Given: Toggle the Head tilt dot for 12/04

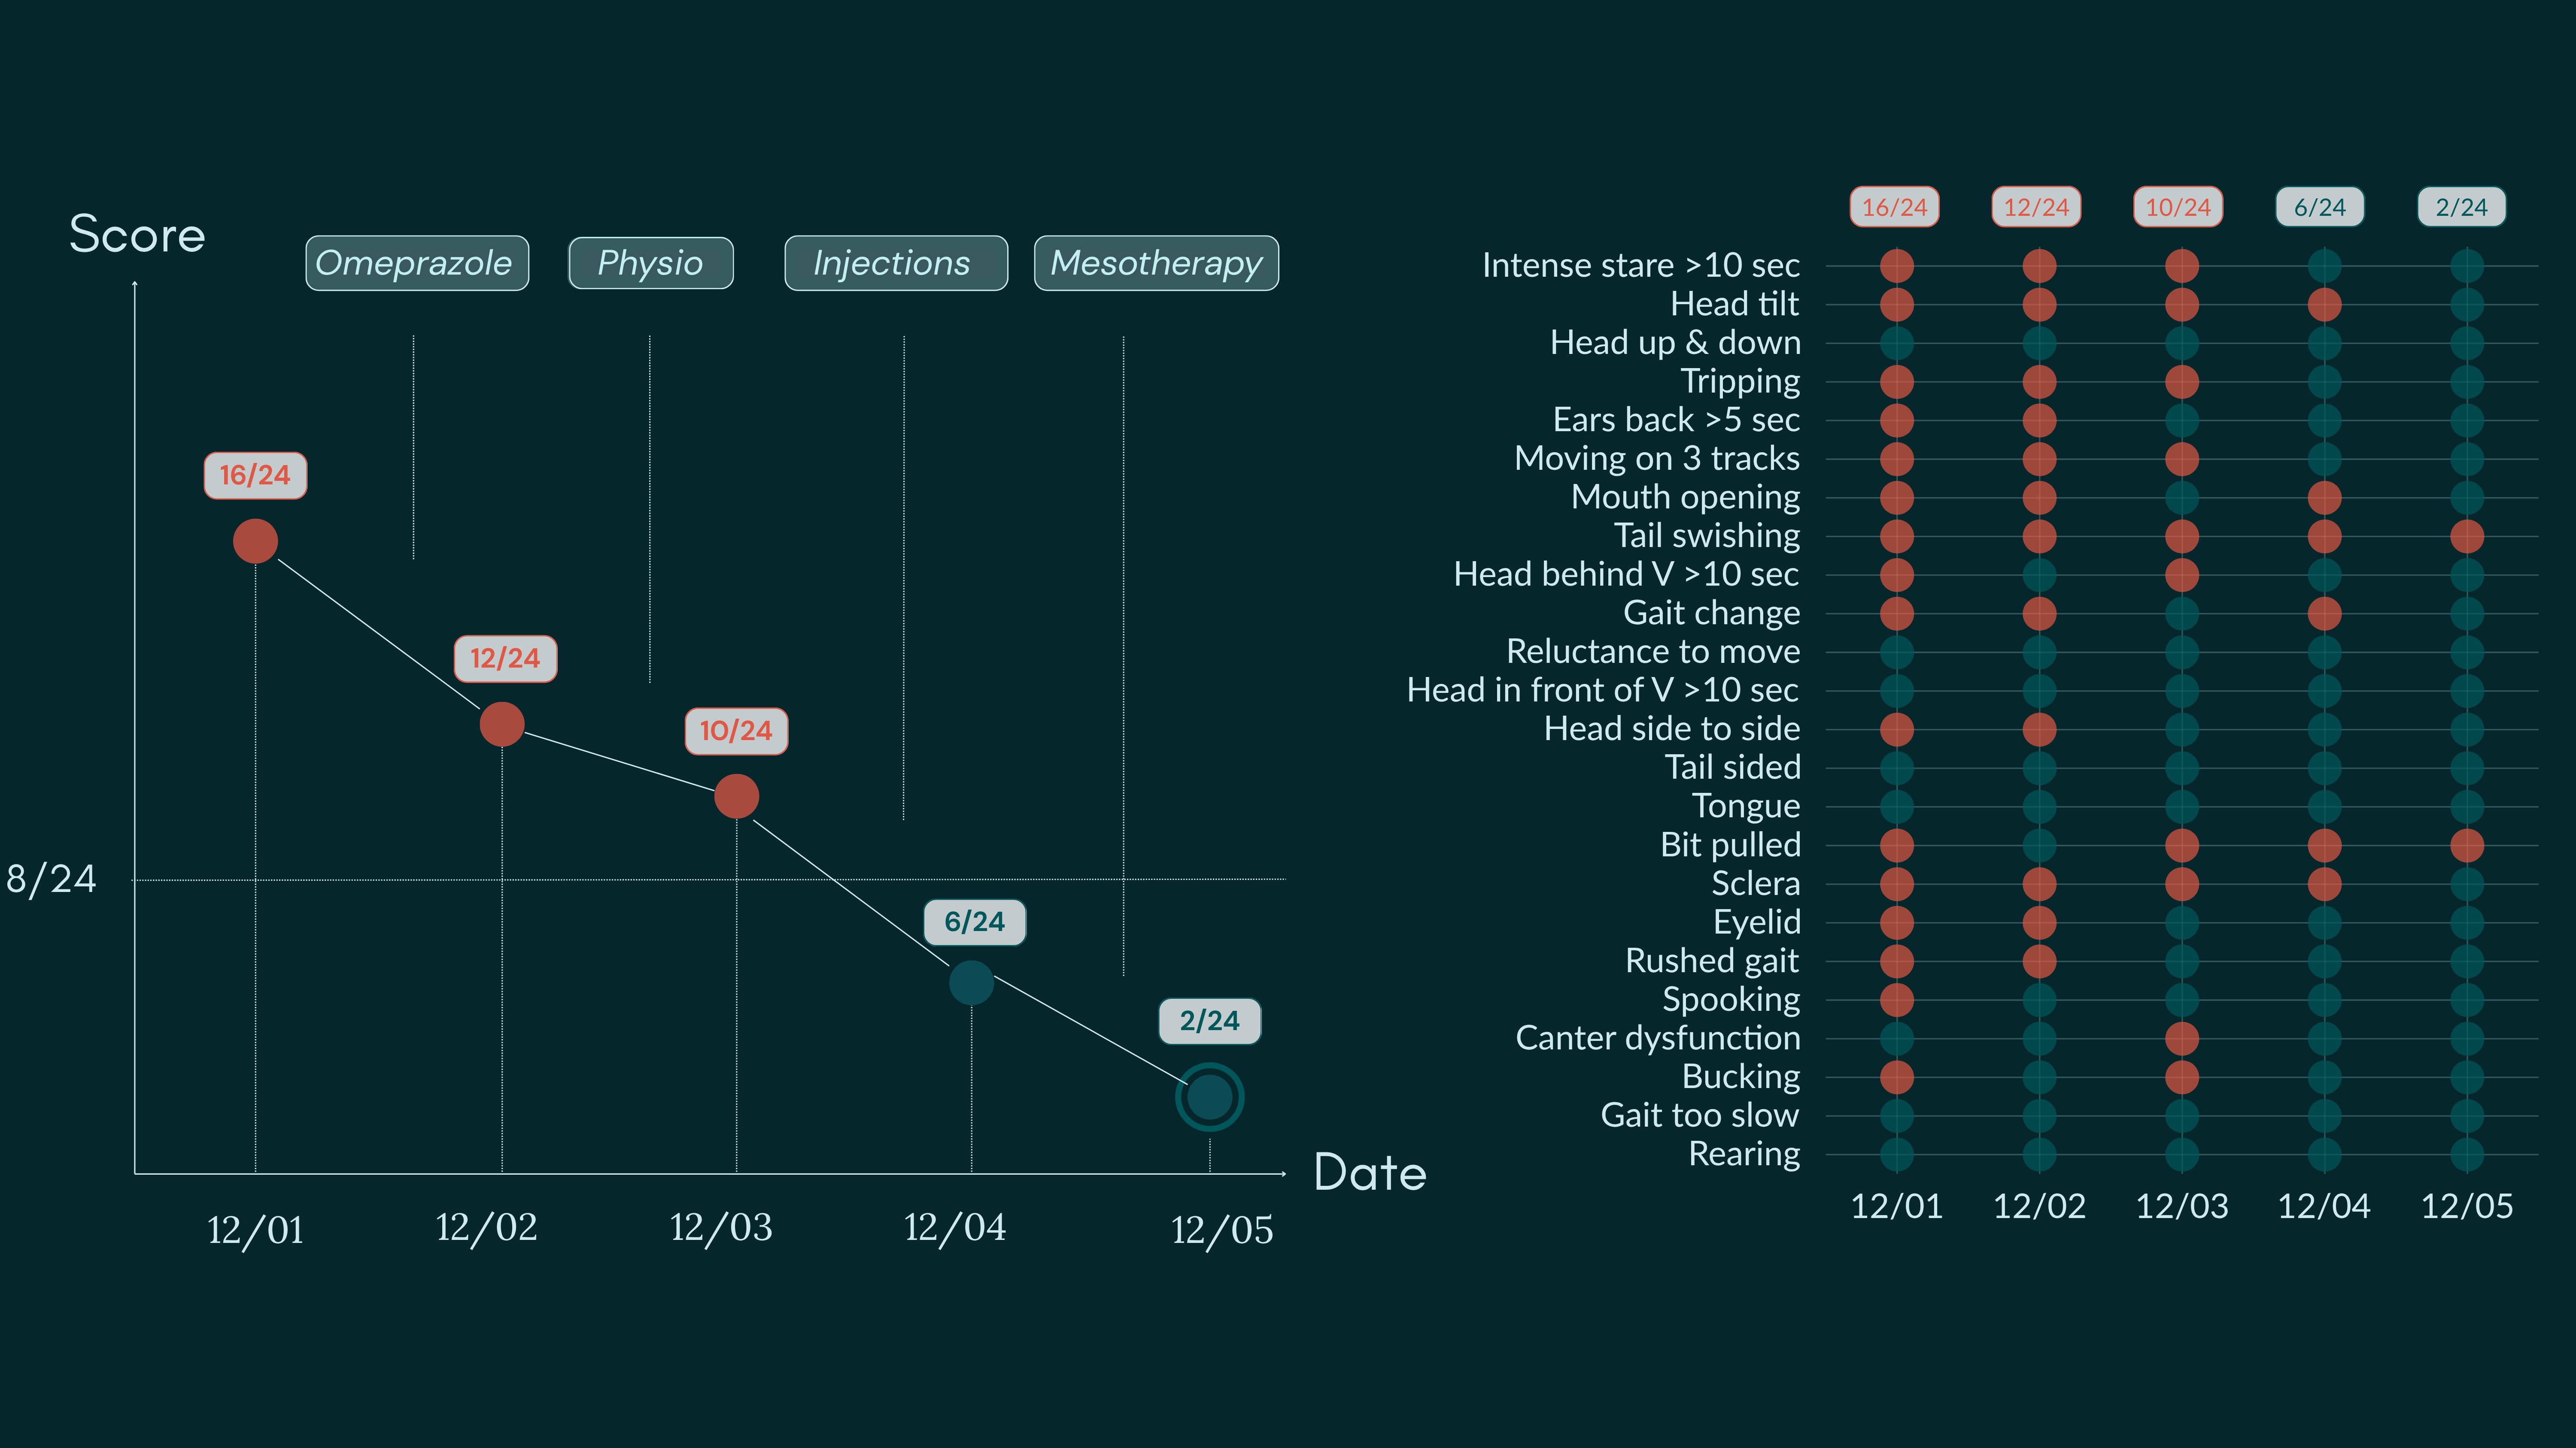Looking at the screenshot, I should tap(2324, 304).
